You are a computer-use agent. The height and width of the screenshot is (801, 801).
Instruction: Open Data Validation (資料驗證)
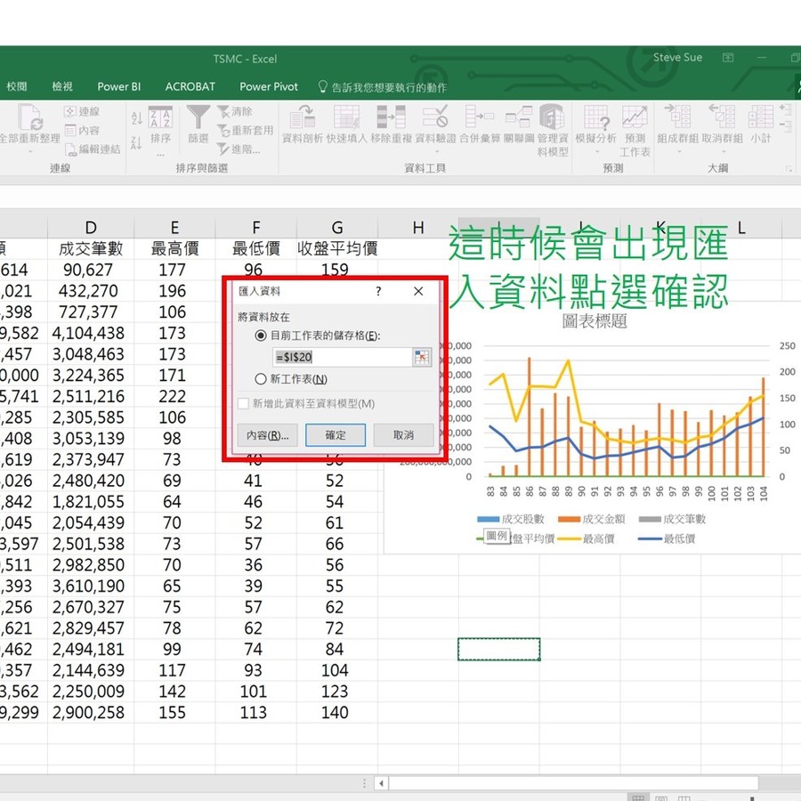pyautogui.click(x=435, y=124)
